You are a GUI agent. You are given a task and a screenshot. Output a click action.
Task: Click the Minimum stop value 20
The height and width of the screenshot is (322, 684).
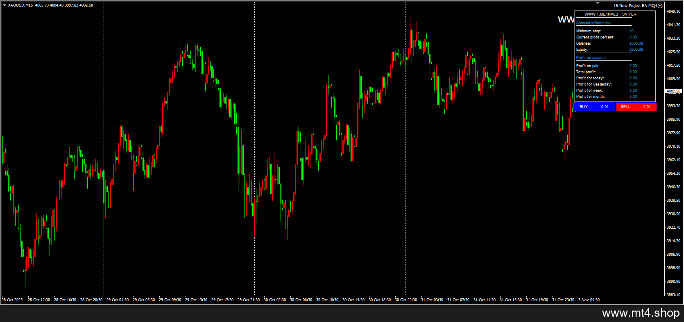tap(631, 31)
